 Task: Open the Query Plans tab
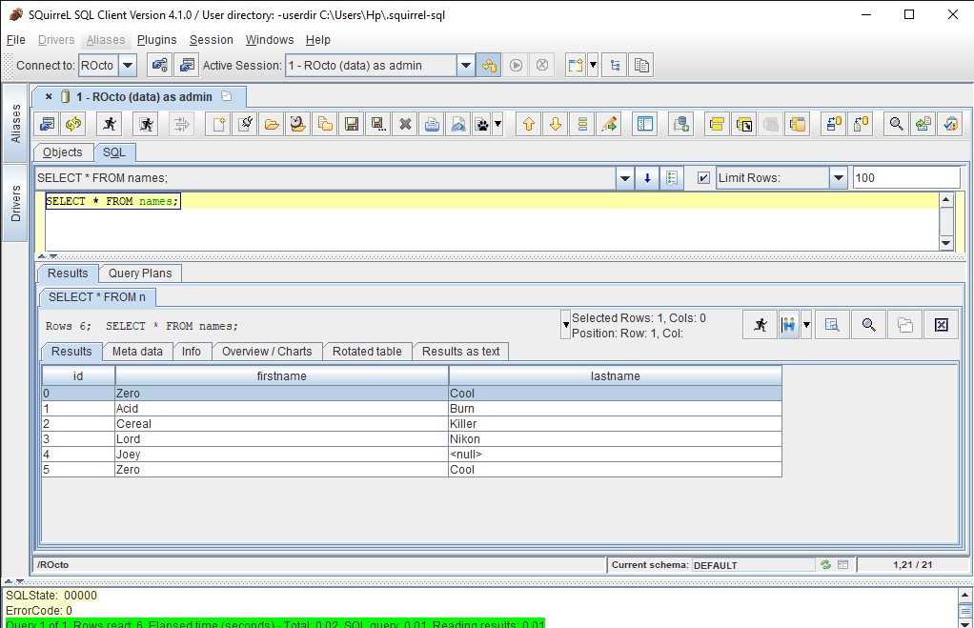click(140, 273)
